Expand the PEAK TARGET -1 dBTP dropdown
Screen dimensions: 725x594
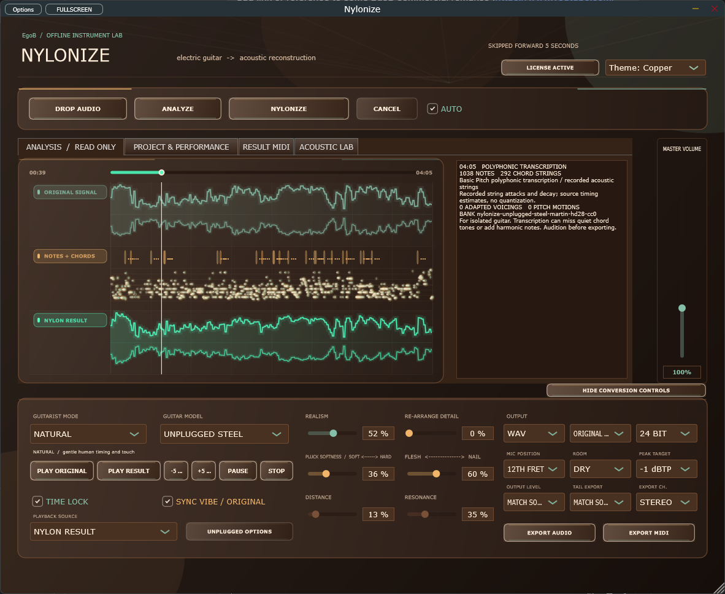tap(666, 469)
